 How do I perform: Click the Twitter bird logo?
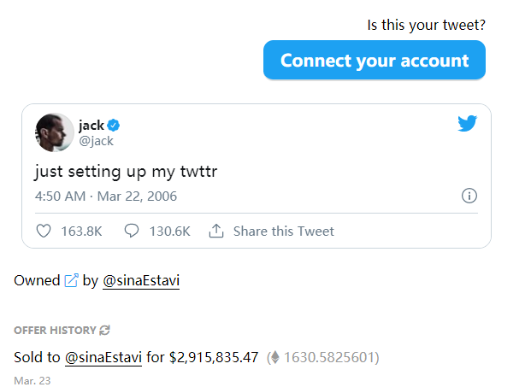click(467, 124)
